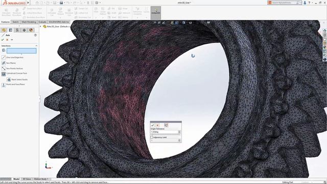Click the blue Reference Entities selection box
The width and height of the screenshot is (327, 184).
tap(21, 51)
